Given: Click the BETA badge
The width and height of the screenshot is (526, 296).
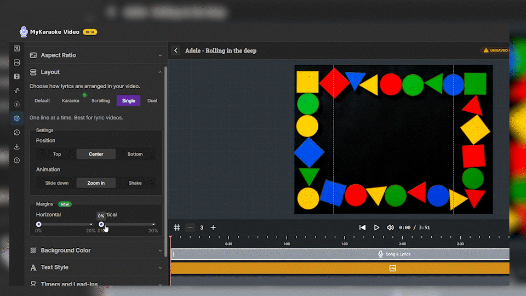Looking at the screenshot, I should 90,32.
